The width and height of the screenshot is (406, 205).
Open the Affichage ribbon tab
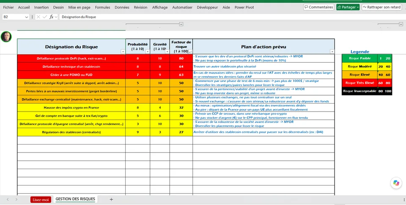160,8
